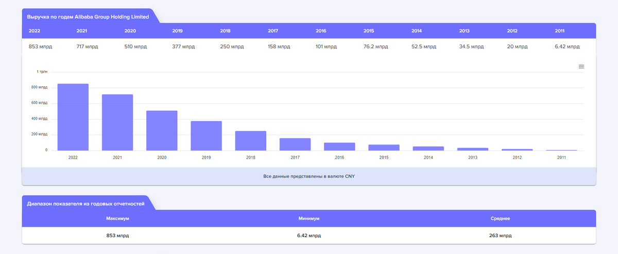Image resolution: width=618 pixels, height=254 pixels.
Task: Click the Среднее column header
Action: [501, 219]
